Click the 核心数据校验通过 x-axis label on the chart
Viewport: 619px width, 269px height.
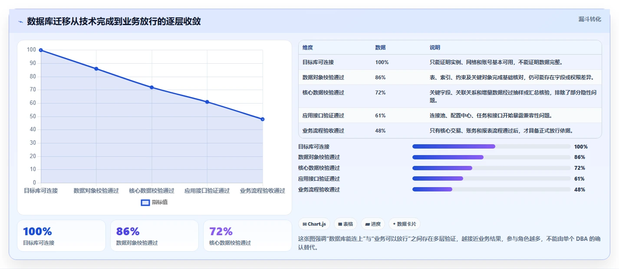click(151, 191)
